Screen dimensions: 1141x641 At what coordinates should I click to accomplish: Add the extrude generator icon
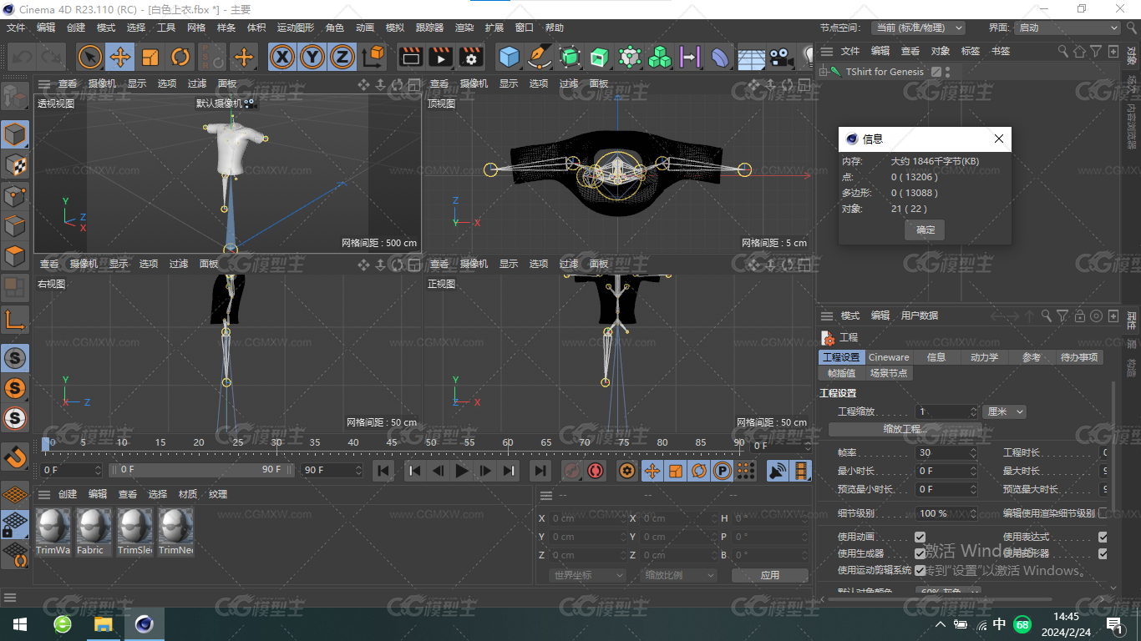(600, 57)
